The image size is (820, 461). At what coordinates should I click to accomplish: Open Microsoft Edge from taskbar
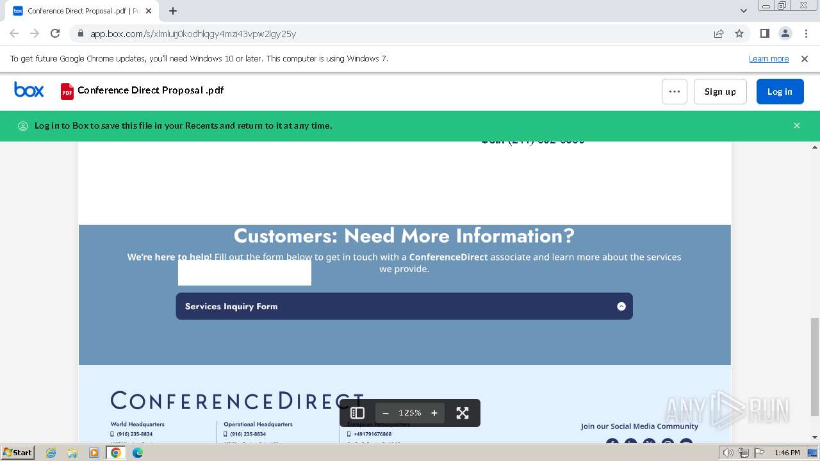tap(138, 453)
